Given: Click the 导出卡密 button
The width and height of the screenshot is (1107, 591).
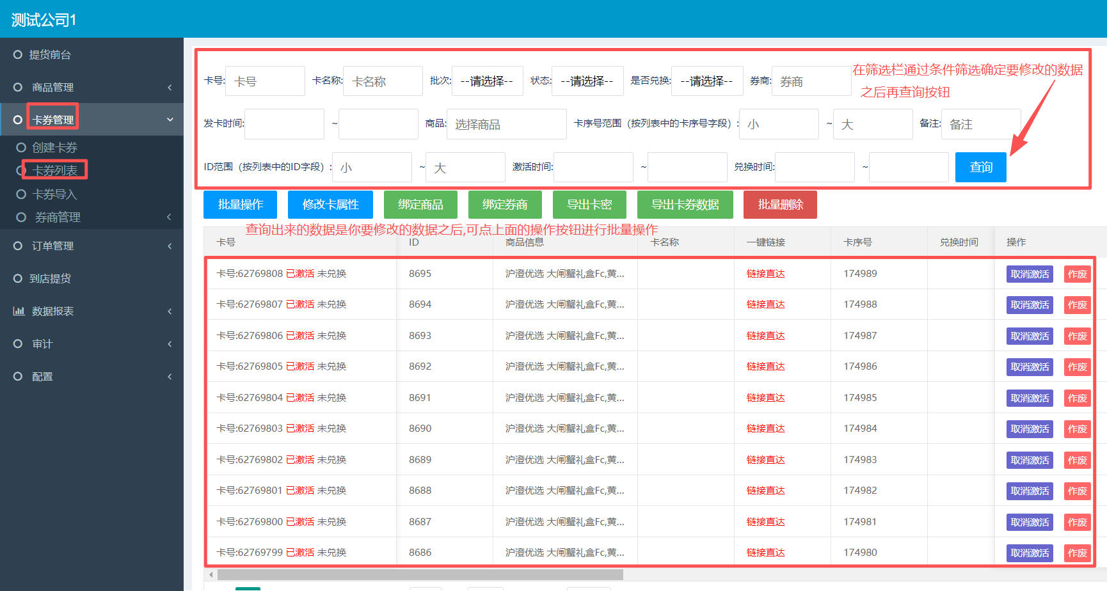Looking at the screenshot, I should [589, 205].
